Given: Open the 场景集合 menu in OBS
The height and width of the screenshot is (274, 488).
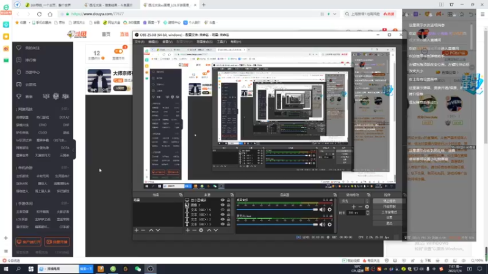Looking at the screenshot, I should point(204,41).
